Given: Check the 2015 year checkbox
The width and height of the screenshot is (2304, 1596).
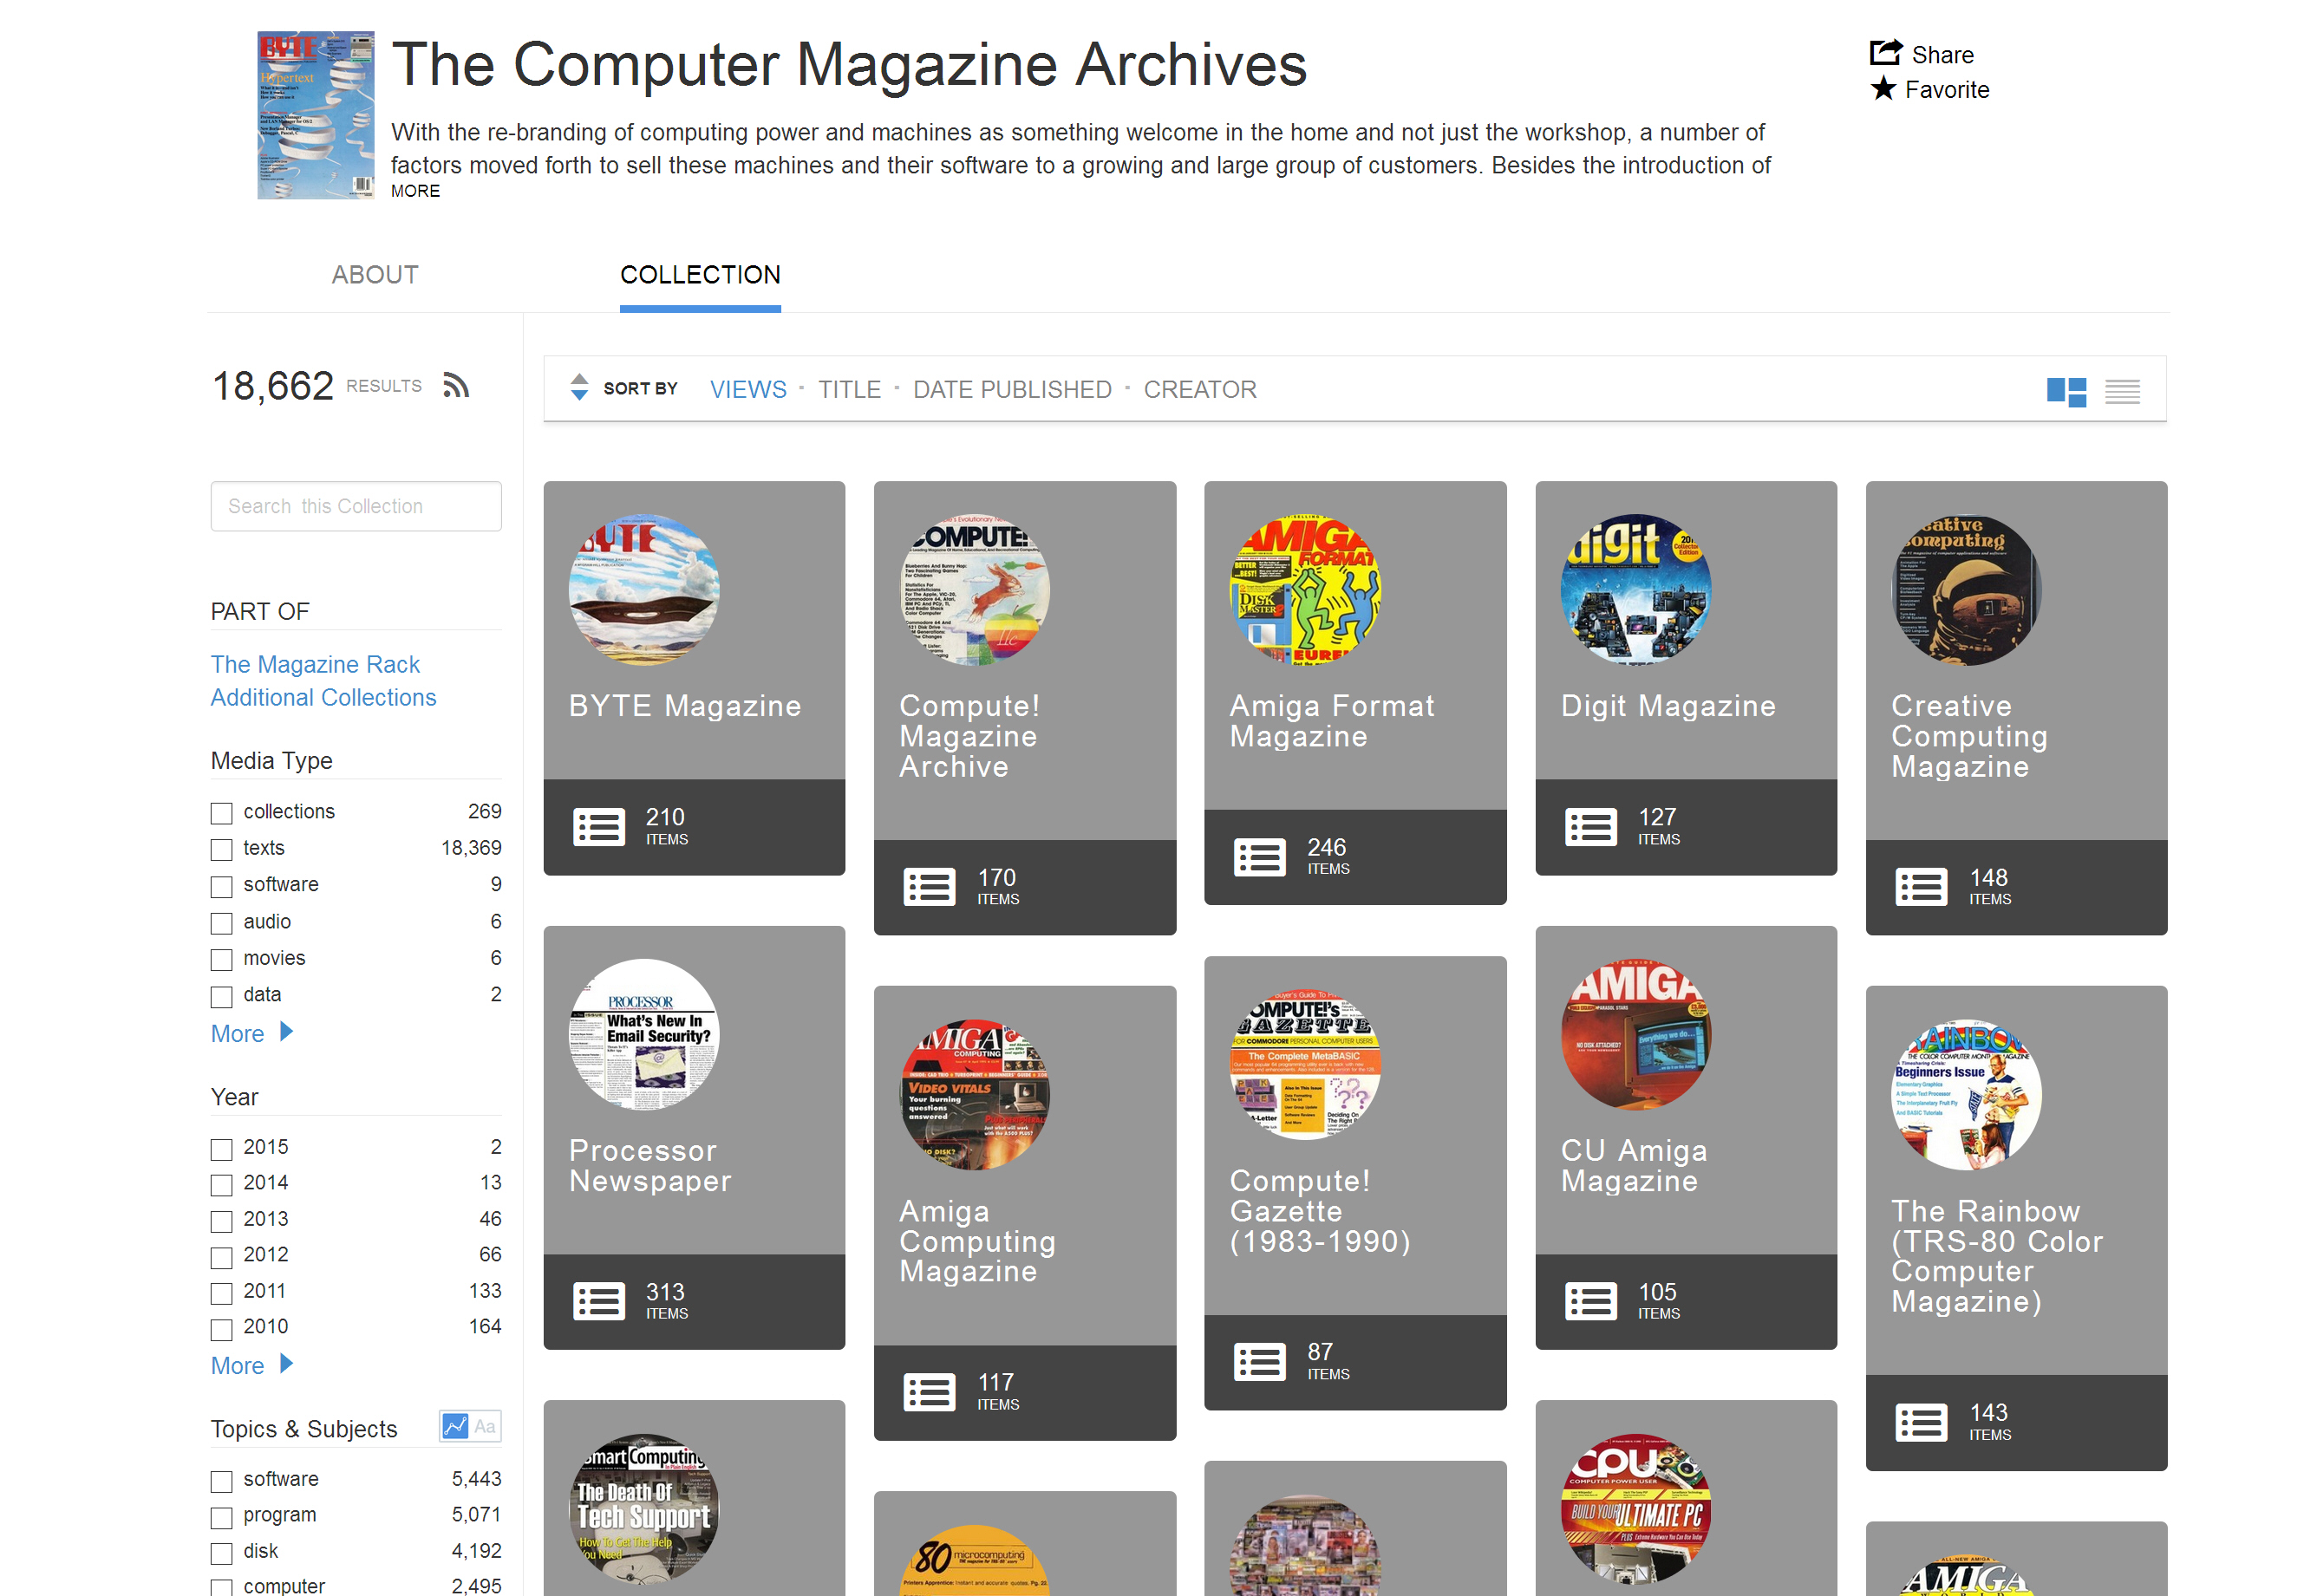Looking at the screenshot, I should coord(221,1149).
